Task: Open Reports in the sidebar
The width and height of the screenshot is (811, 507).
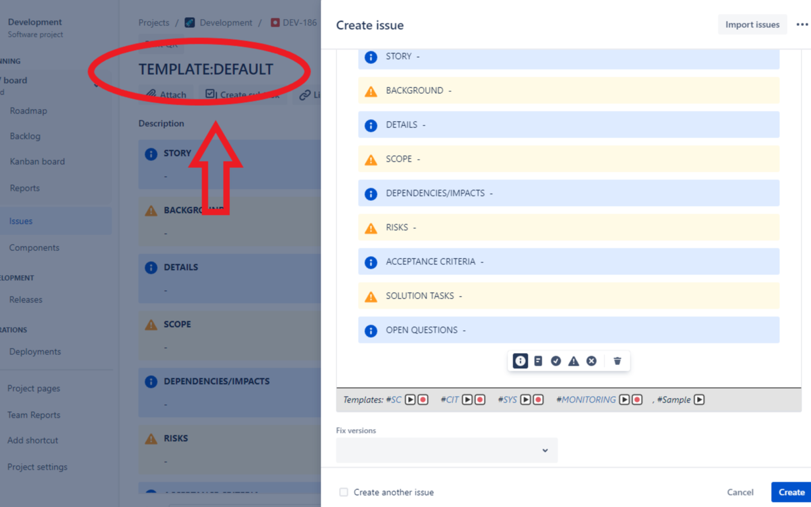Action: pyautogui.click(x=25, y=188)
